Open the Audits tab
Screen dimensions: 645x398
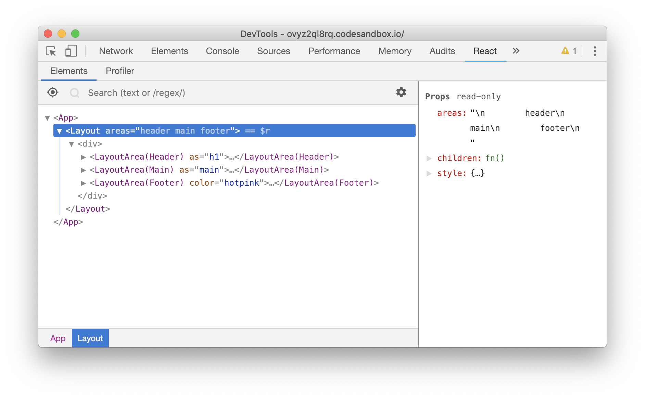click(442, 51)
